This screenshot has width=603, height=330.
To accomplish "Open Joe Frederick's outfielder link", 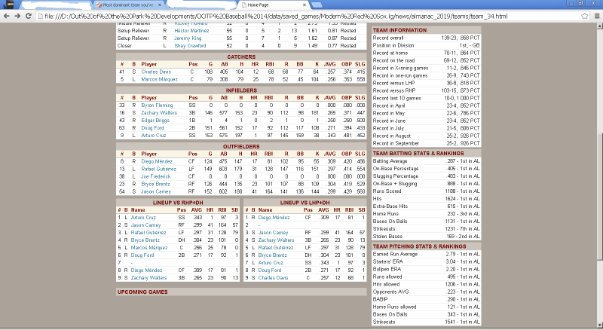I will coord(156,175).
